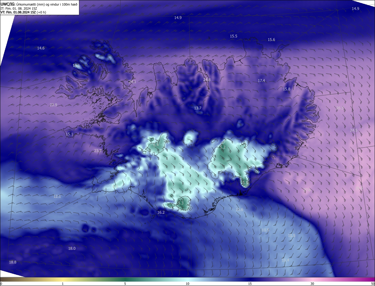Click the 23.7 value label

click(98, 151)
